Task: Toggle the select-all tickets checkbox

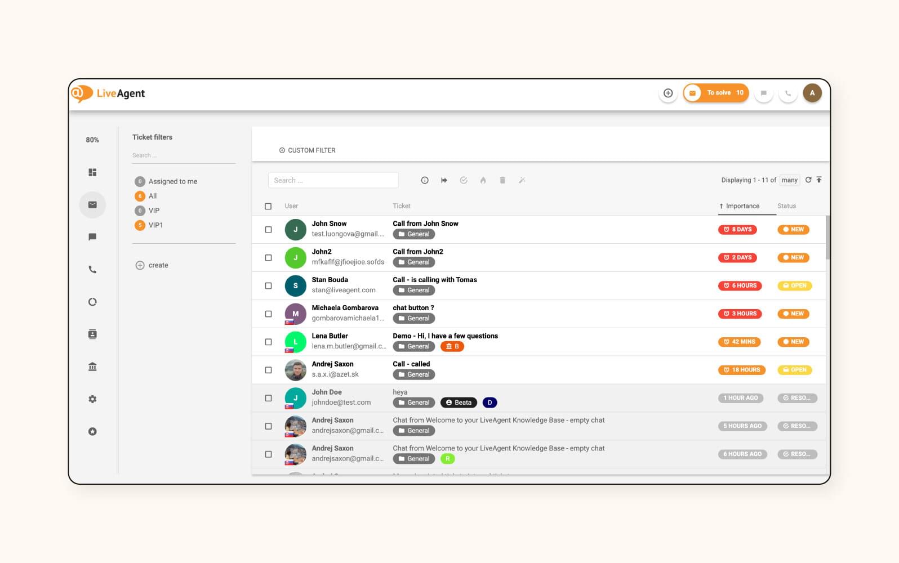Action: click(x=268, y=206)
